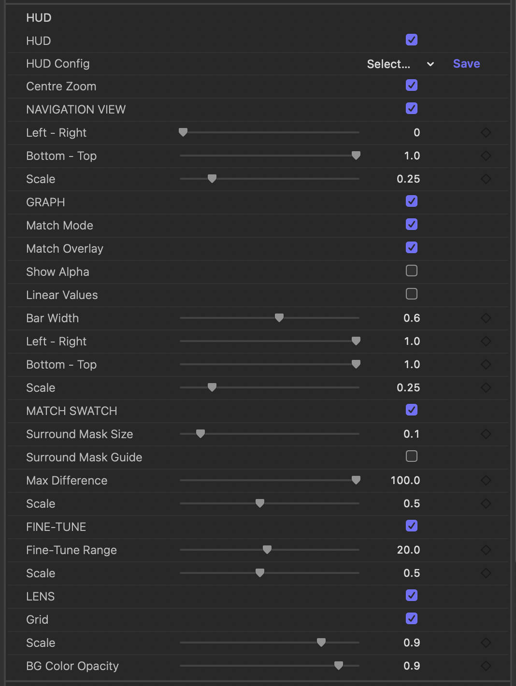Viewport: 516px width, 686px height.
Task: Click the Match Overlay checkbox
Action: click(x=412, y=248)
